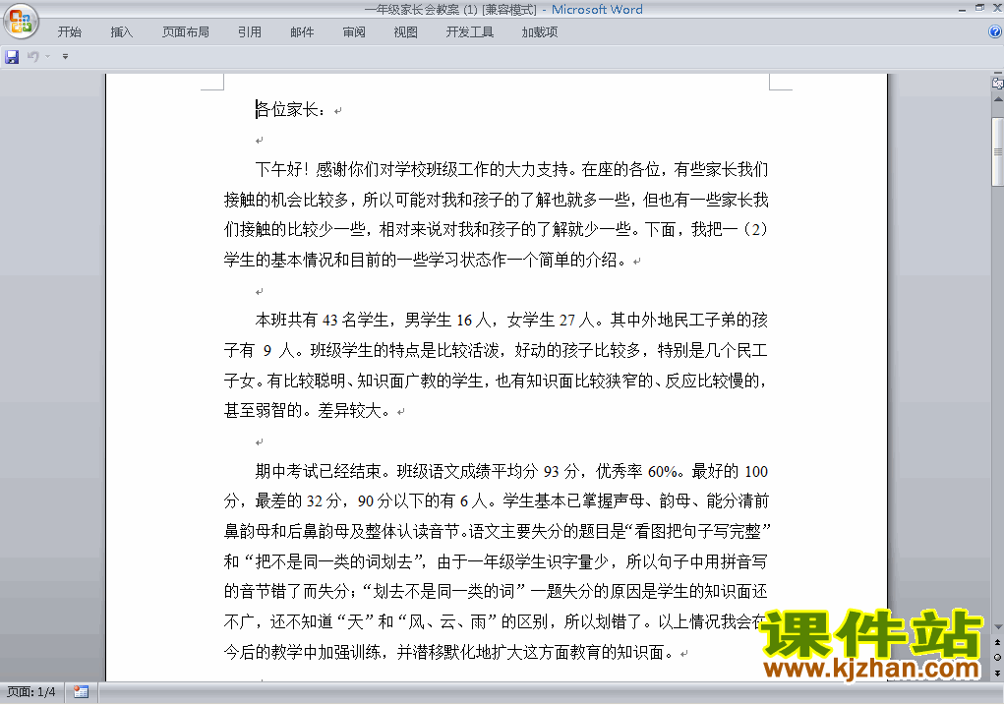This screenshot has width=1004, height=705.
Task: Click the vertical scrollbar down arrow
Action: (x=997, y=627)
